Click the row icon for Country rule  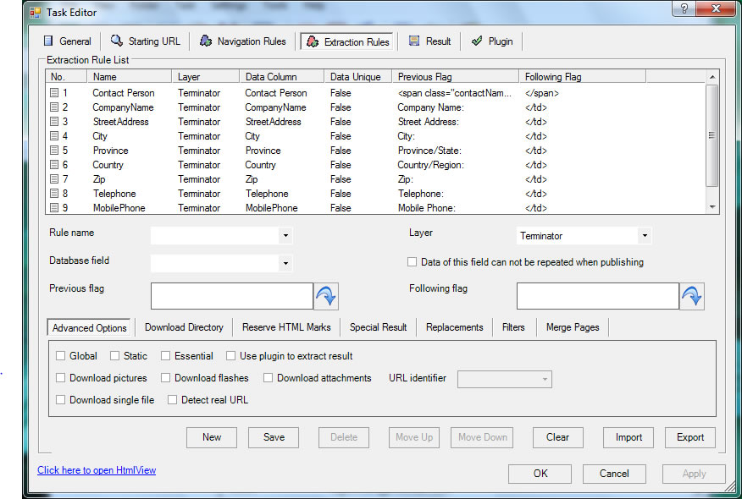coord(54,164)
